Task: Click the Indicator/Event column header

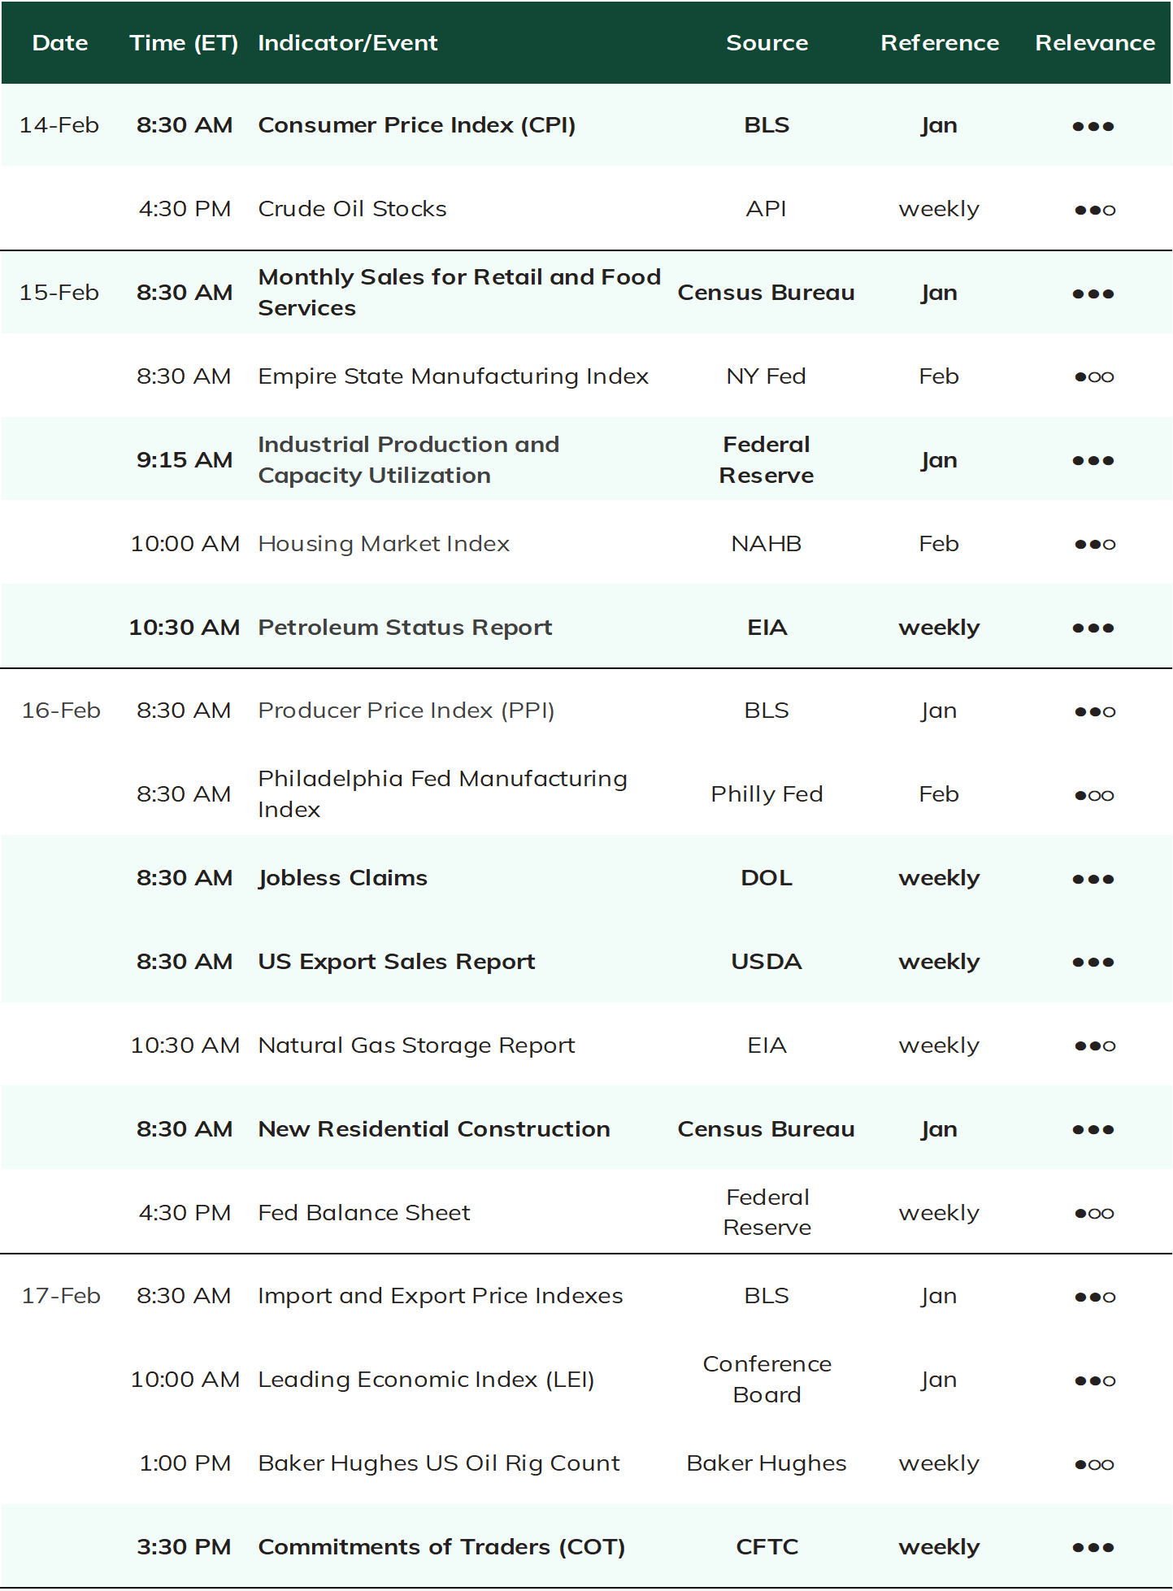Action: point(348,44)
